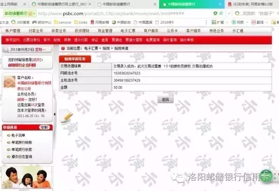Open the 客户服务 menu
The width and height of the screenshot is (279, 191).
click(x=194, y=31)
